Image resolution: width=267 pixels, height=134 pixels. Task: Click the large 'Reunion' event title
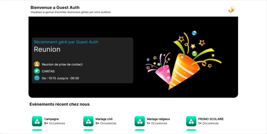[47, 50]
